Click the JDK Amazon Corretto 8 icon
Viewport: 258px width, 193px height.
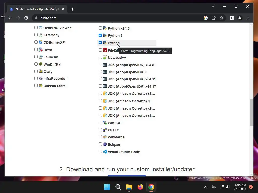(105, 101)
